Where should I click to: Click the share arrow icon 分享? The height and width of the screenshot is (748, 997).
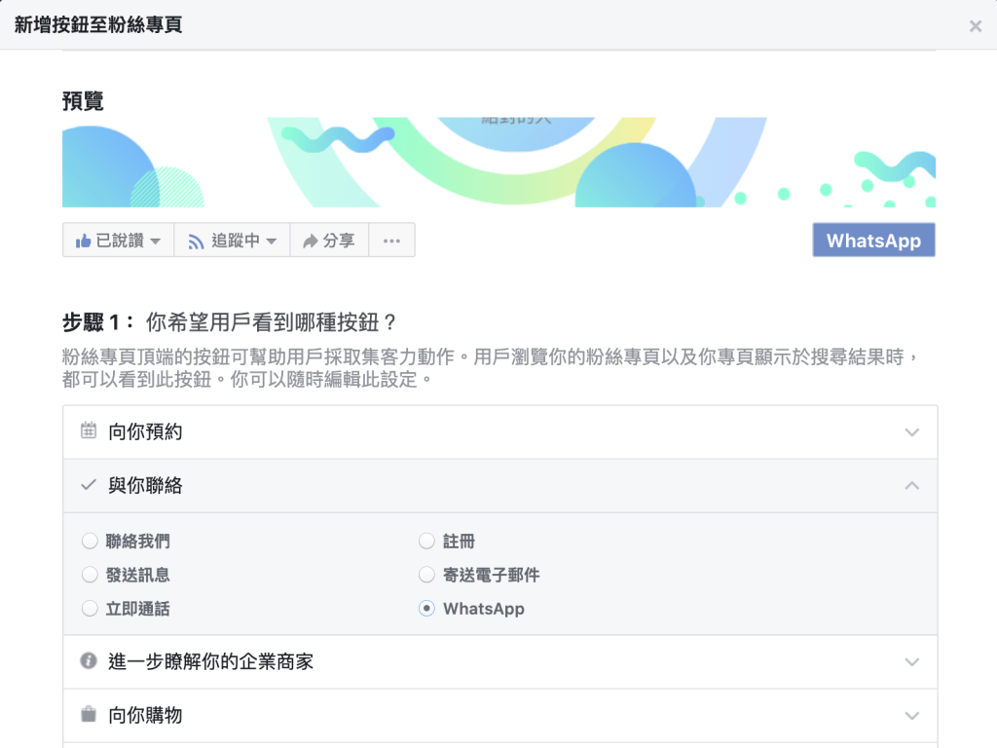[x=311, y=241]
